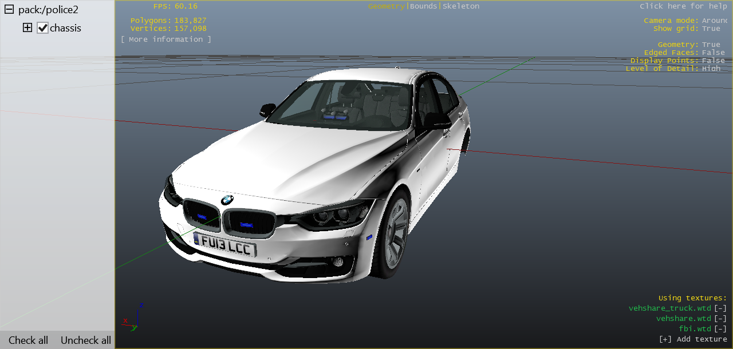Change the Camera mode setting
Screen dimensions: 733x349
pyautogui.click(x=714, y=21)
